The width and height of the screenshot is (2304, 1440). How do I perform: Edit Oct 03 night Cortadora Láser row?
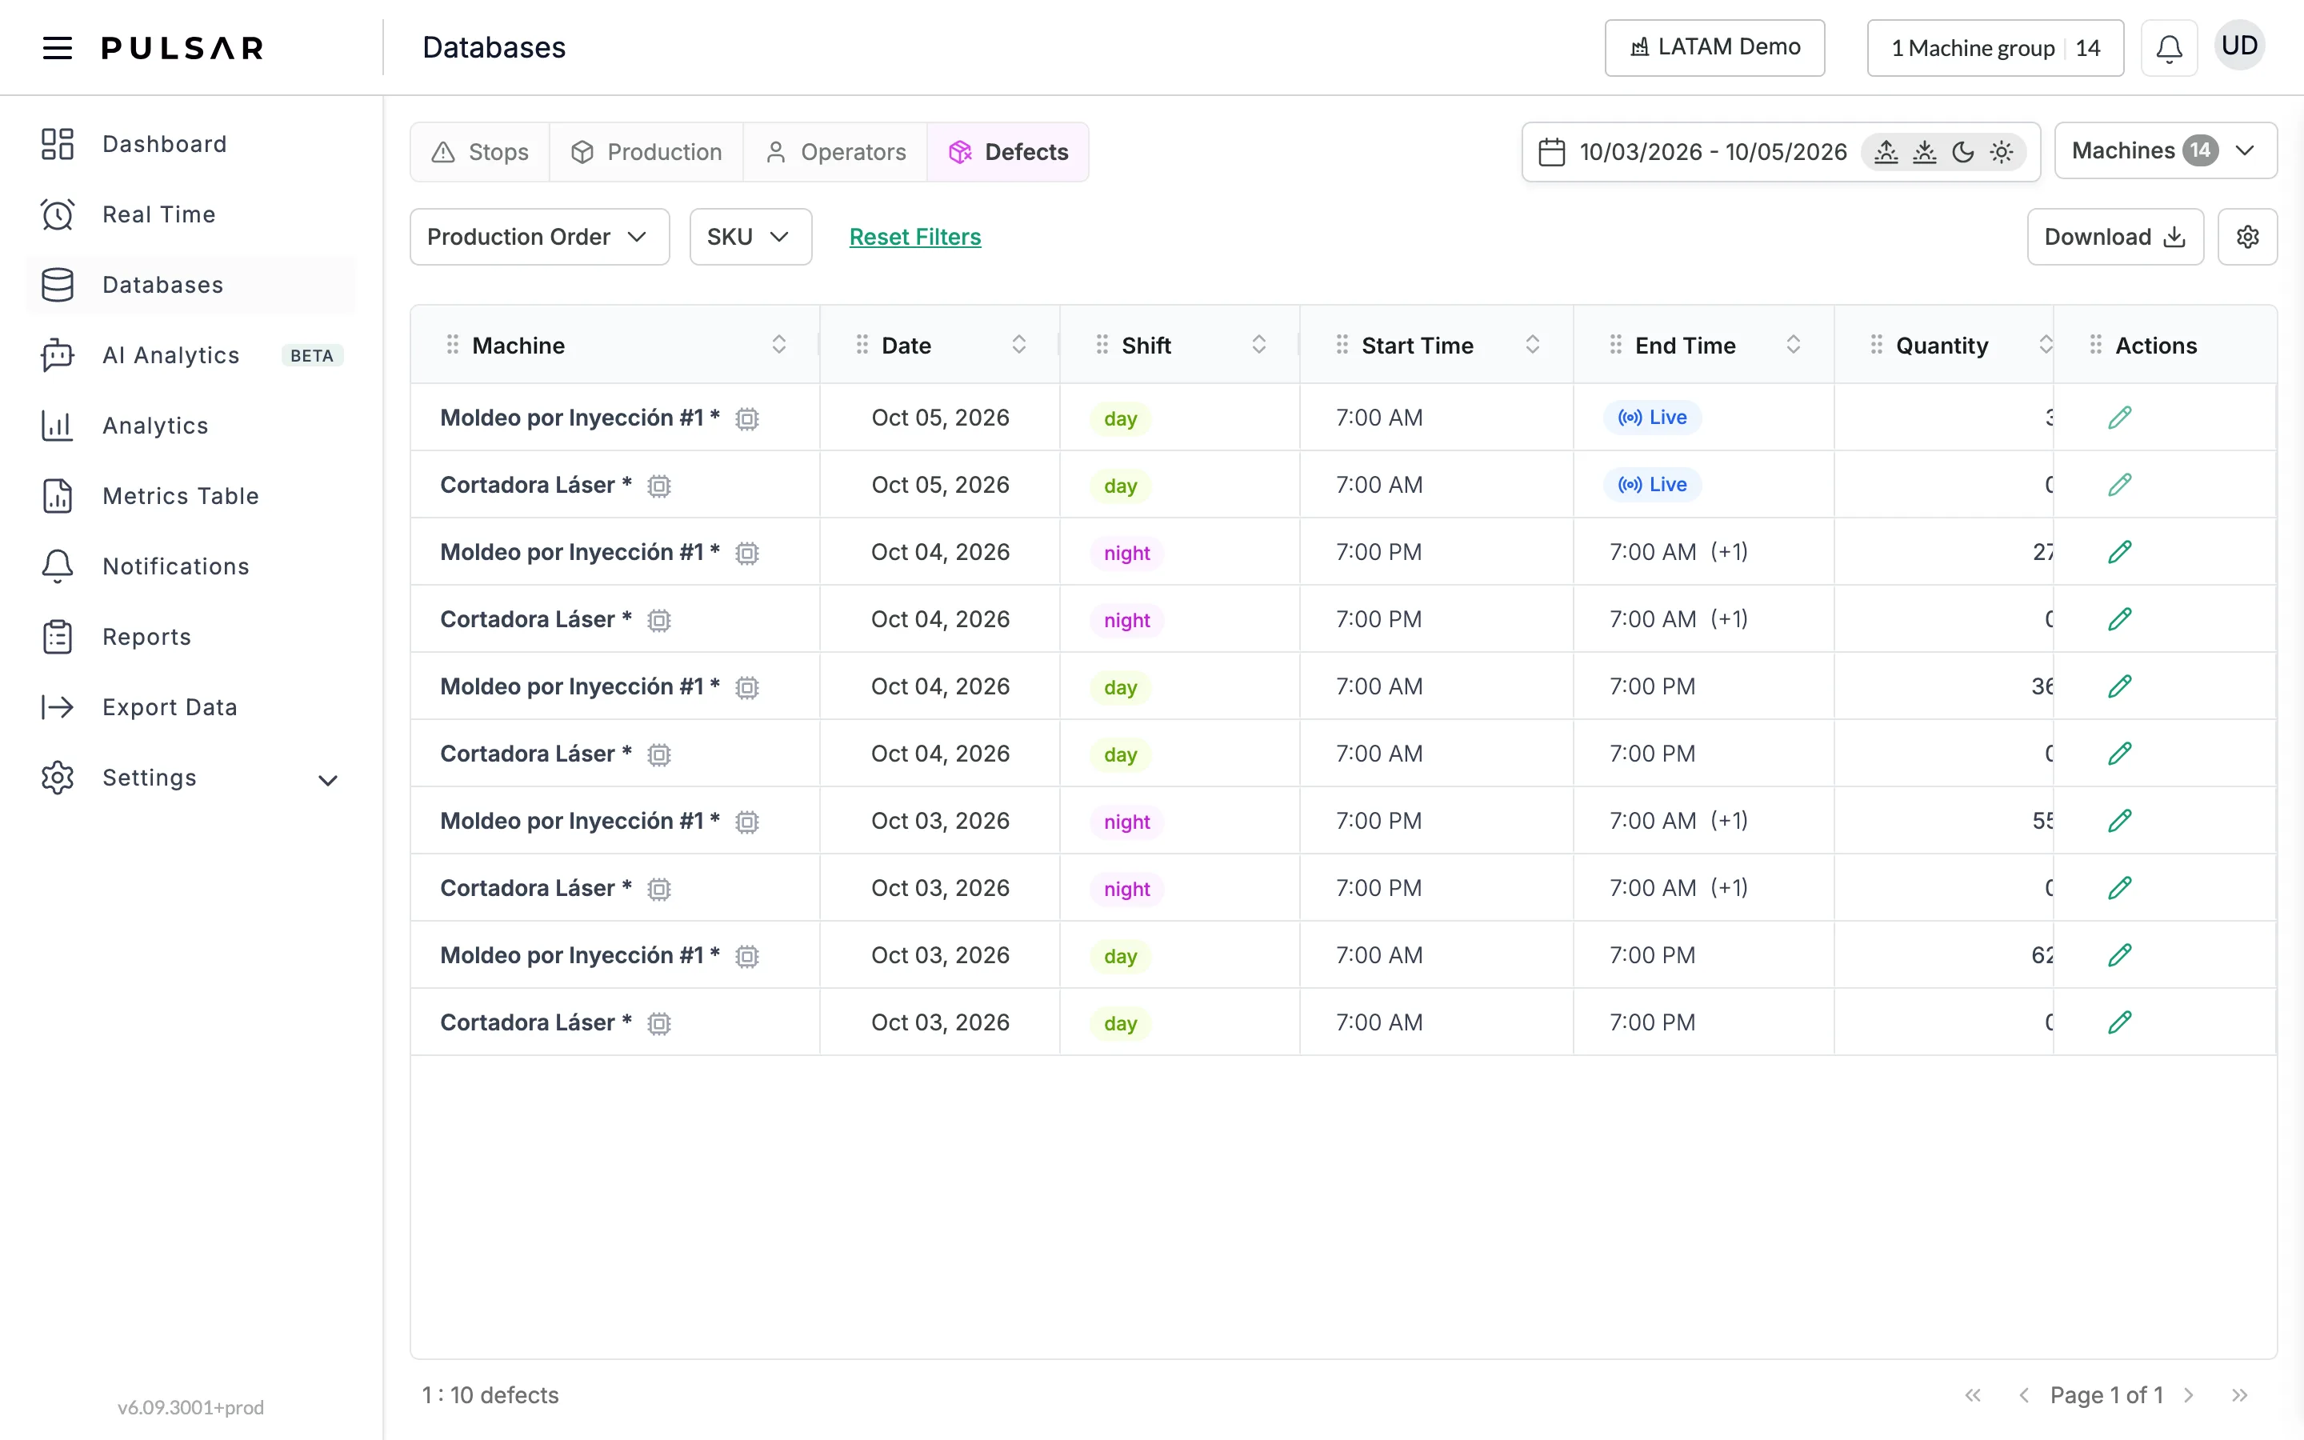coord(2119,888)
